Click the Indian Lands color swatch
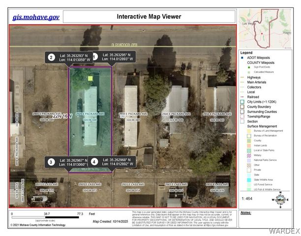 pos(249,146)
